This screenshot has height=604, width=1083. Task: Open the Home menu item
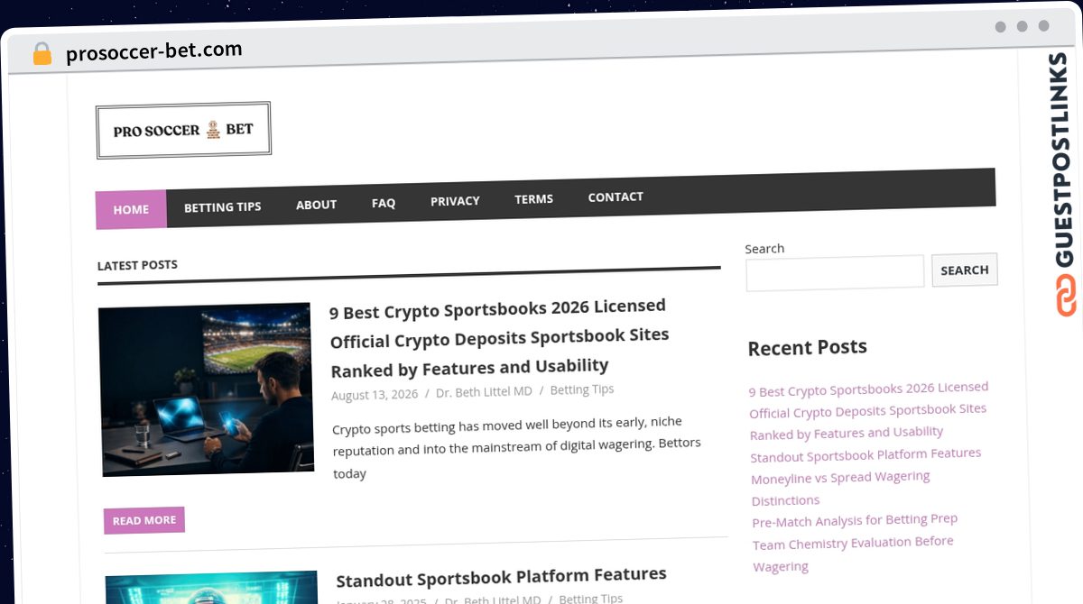coord(131,209)
